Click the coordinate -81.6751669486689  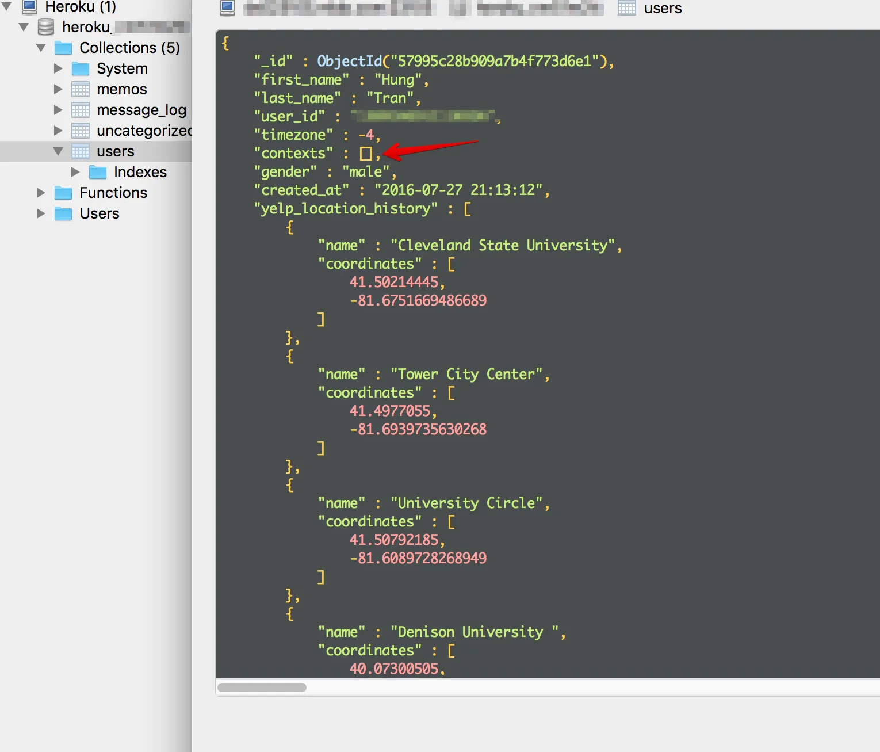pyautogui.click(x=418, y=300)
